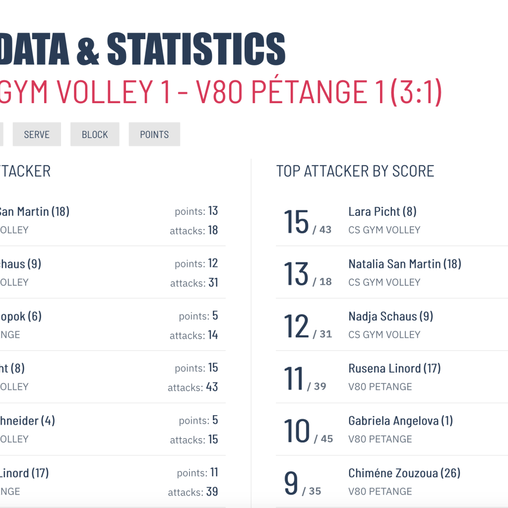Click the TOP ATTACKER BY SCORE heading
This screenshot has height=508, width=508.
pos(355,171)
